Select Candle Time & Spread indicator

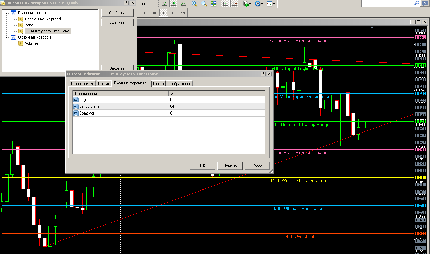[43, 19]
